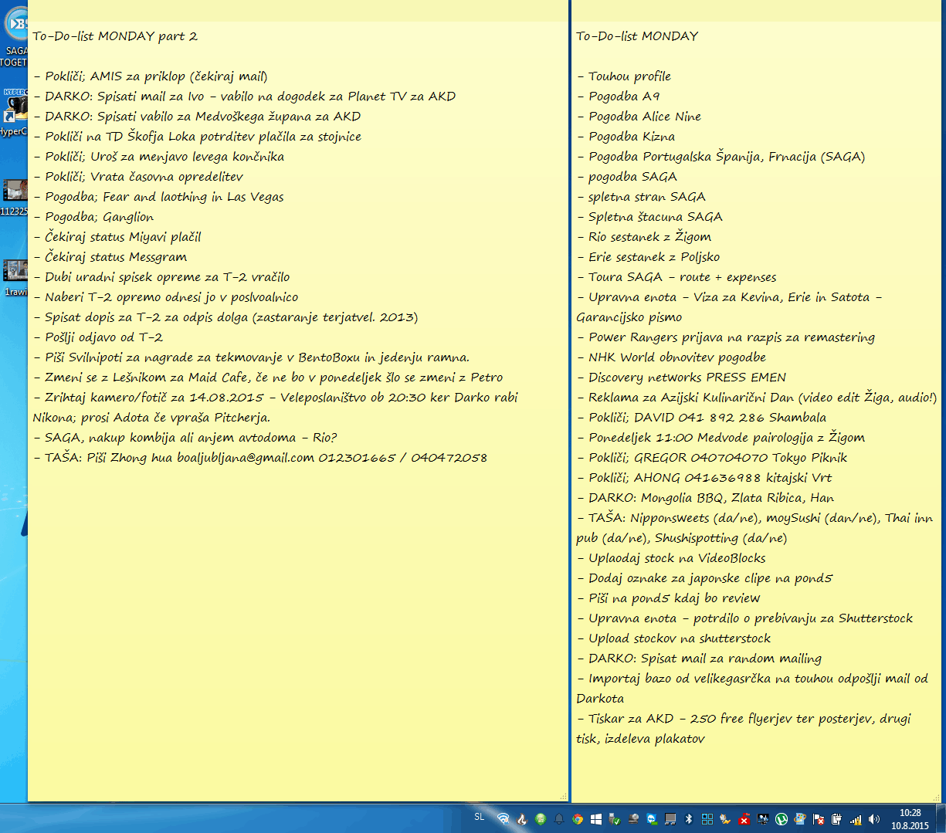Click the power plug battery icon
The height and width of the screenshot is (833, 946).
[836, 819]
